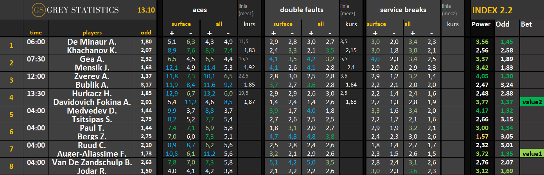Select the 13:30 time cell

click(35, 93)
